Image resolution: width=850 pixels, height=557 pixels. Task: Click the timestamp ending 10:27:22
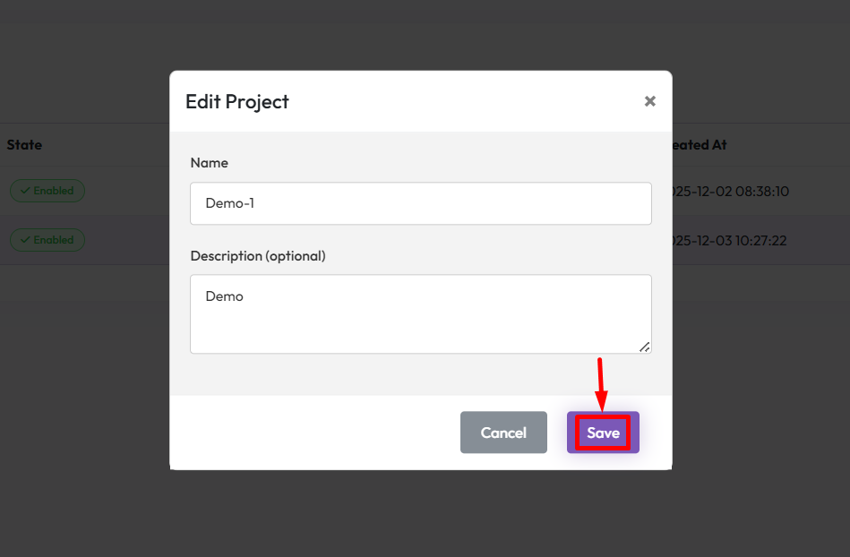[x=730, y=241]
